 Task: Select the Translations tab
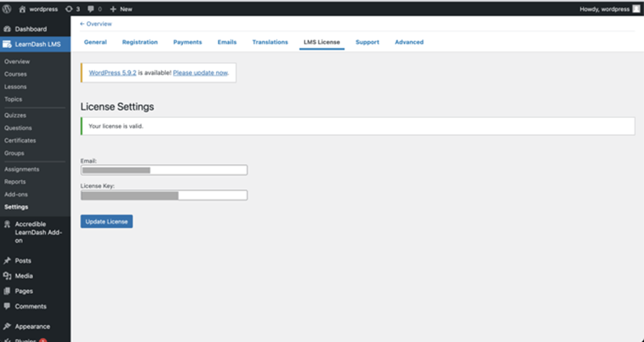point(270,42)
